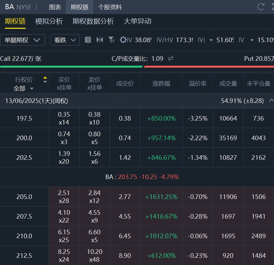Select the 210.0 strike row

pos(137,236)
